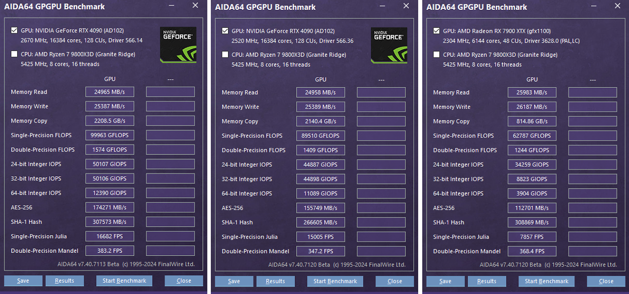Select the 26187 MB/s Memory Write value
This screenshot has height=294, width=629.
coord(532,107)
